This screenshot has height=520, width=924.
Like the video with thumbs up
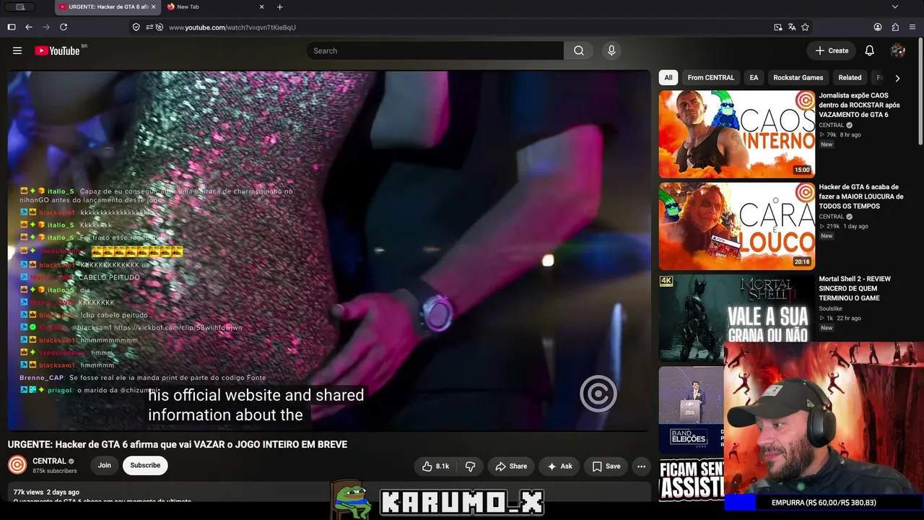436,467
